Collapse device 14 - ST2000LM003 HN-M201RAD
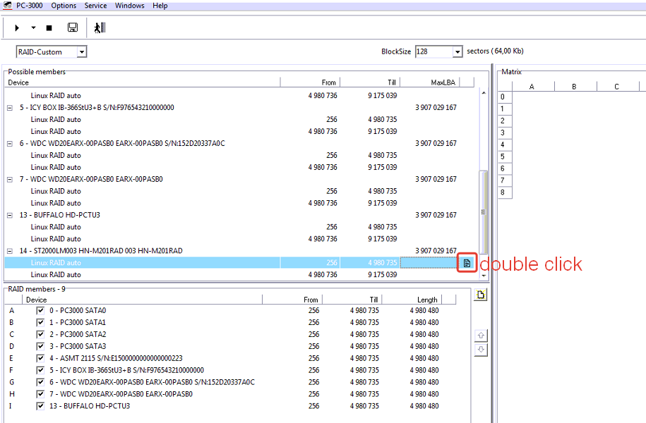 coord(10,251)
